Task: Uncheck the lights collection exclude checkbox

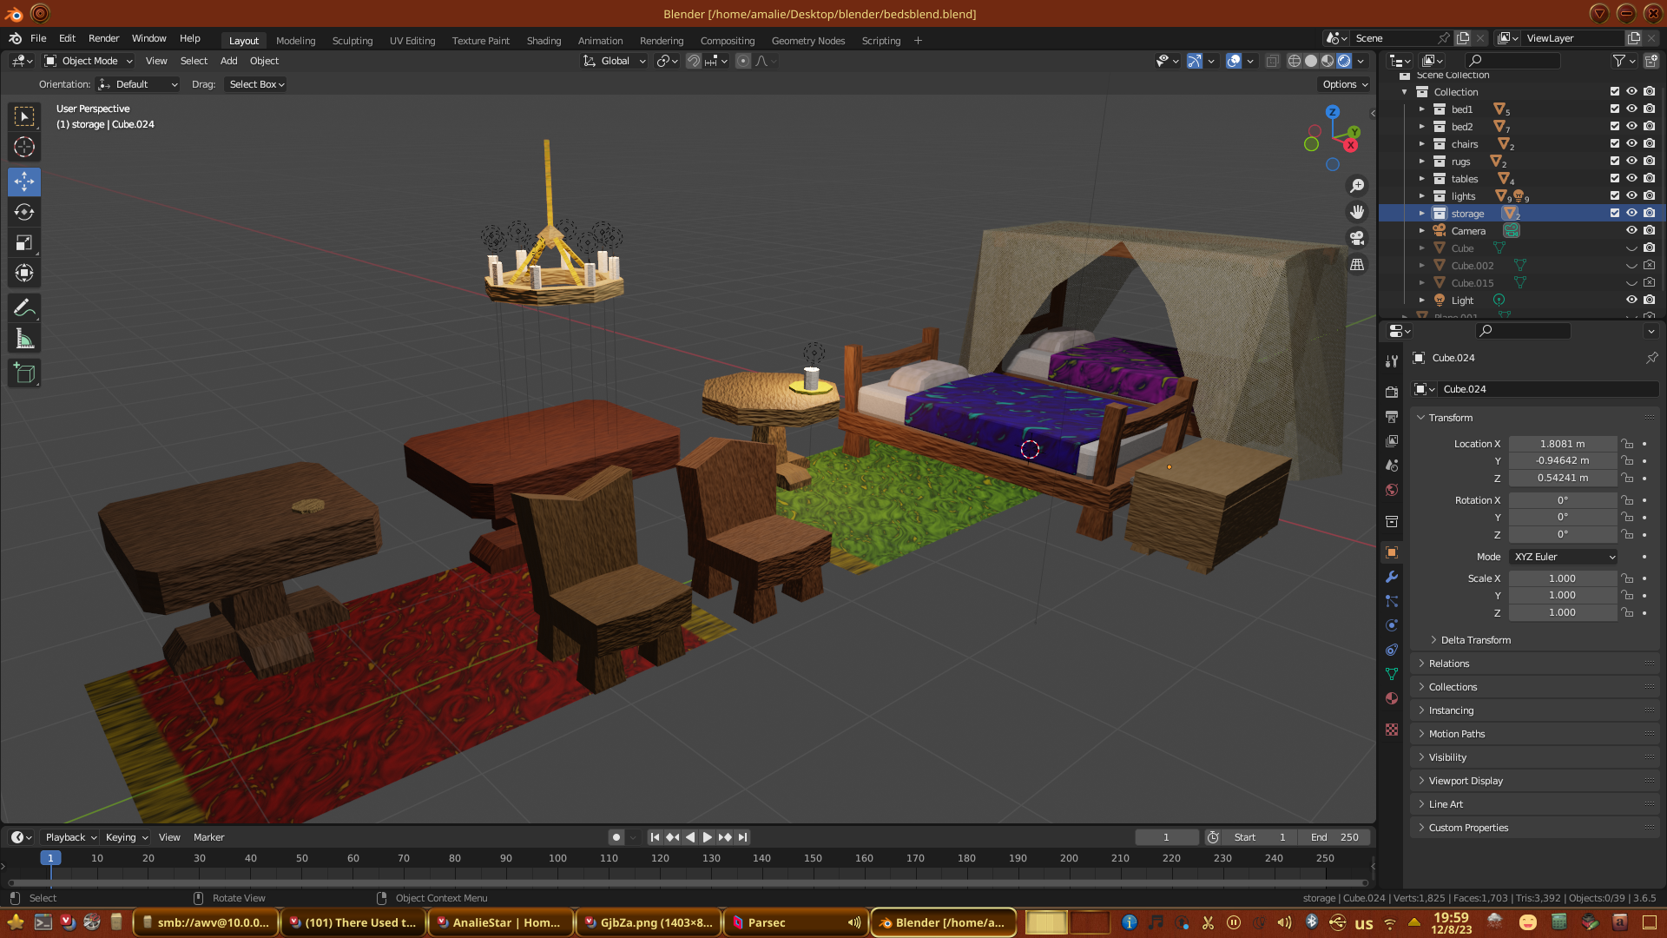Action: coord(1615,196)
